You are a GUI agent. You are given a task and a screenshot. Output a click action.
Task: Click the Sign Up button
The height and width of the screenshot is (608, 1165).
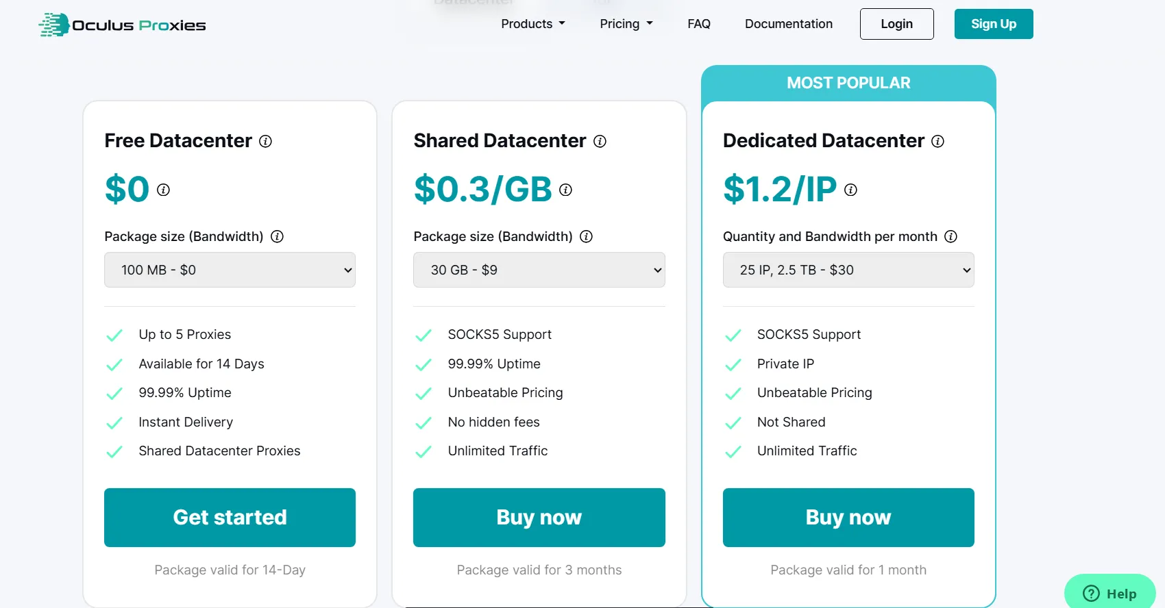[994, 24]
